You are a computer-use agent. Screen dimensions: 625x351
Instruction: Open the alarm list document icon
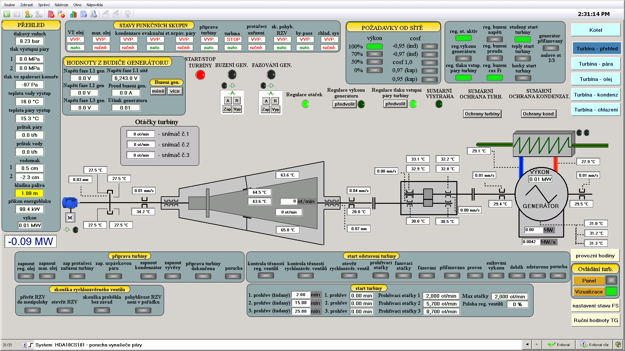51,14
